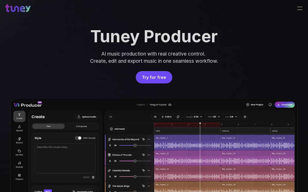Viewport: 308px width, 192px height.
Task: Open more options for Echoes of Thunder
Action: click(x=149, y=155)
